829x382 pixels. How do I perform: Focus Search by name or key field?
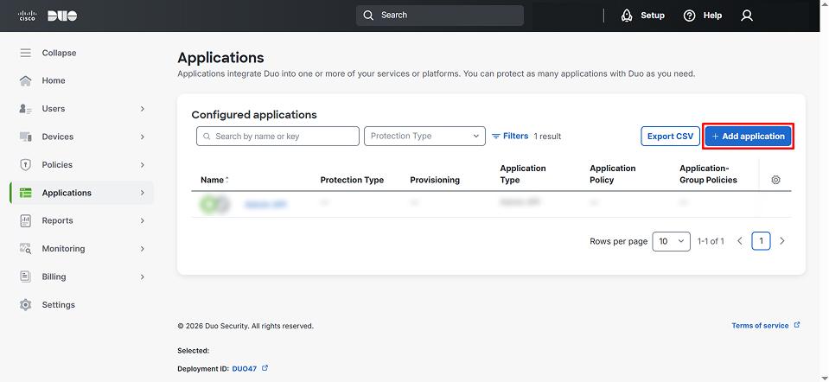click(x=277, y=137)
